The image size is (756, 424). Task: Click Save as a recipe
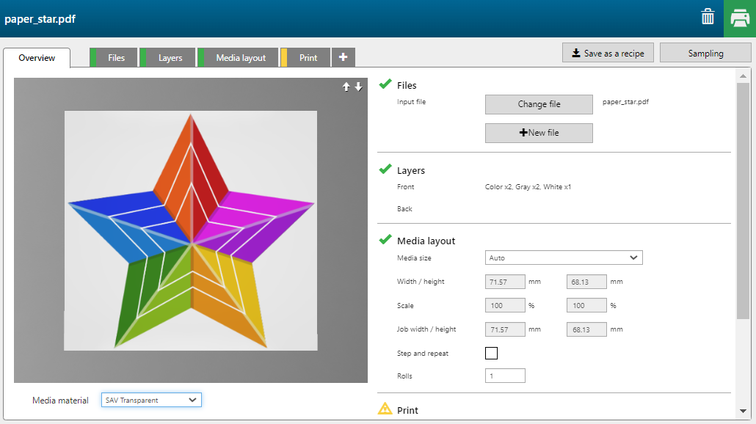pos(607,53)
